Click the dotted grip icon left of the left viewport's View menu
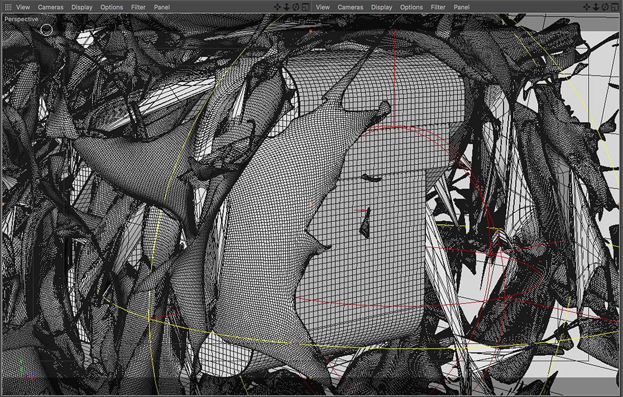The width and height of the screenshot is (623, 397). point(8,7)
